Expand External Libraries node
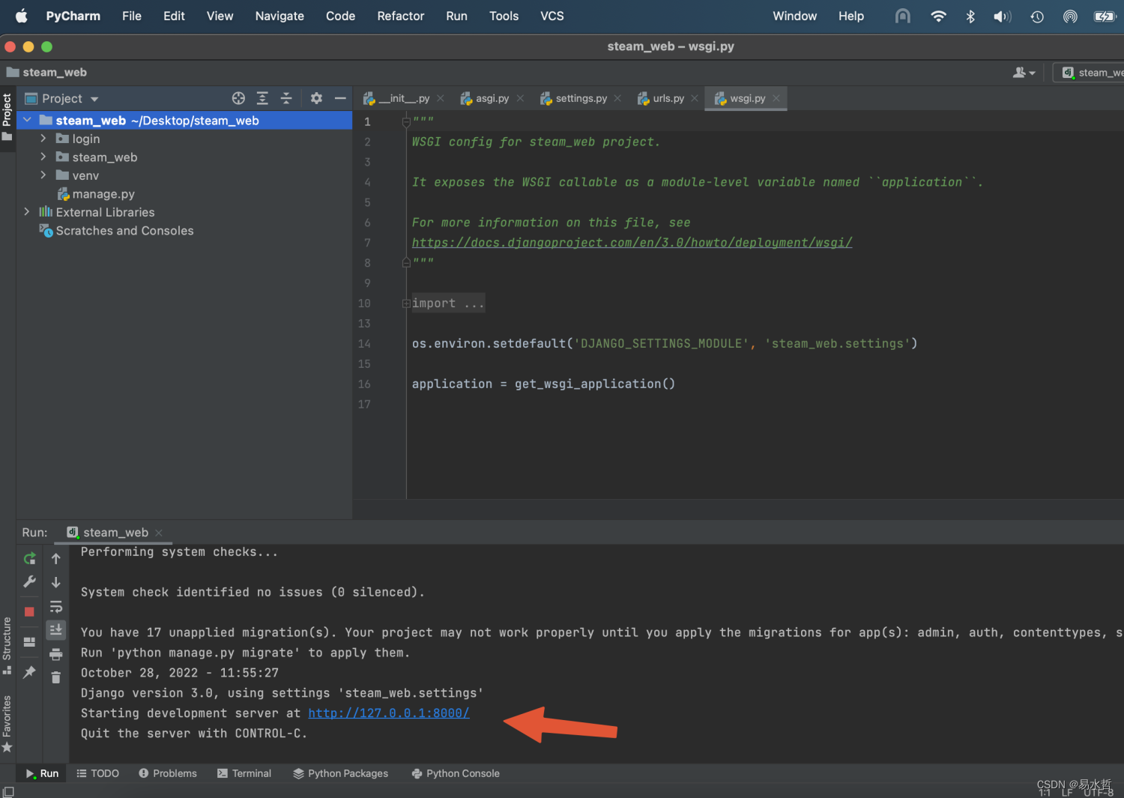1124x798 pixels. click(x=28, y=212)
